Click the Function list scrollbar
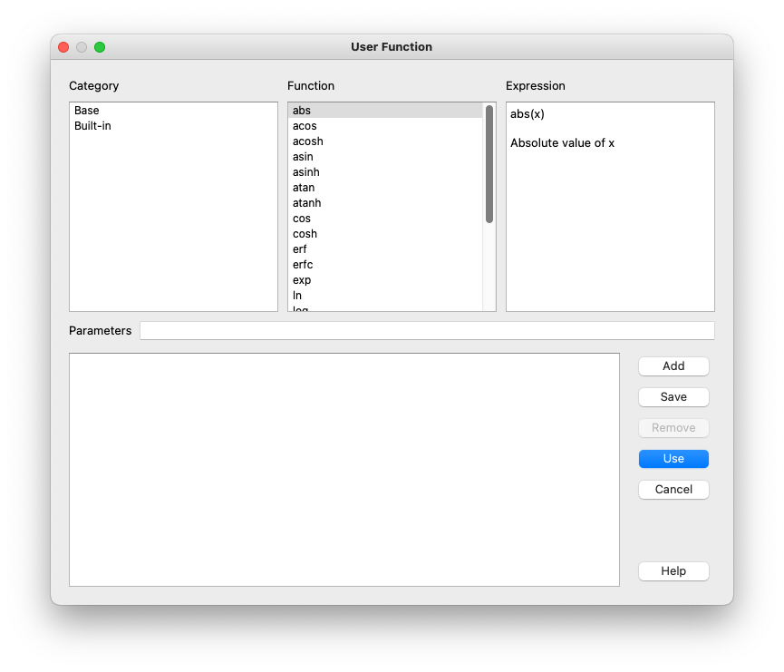 489,164
